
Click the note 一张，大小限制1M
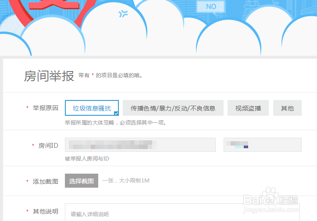[x=126, y=181]
